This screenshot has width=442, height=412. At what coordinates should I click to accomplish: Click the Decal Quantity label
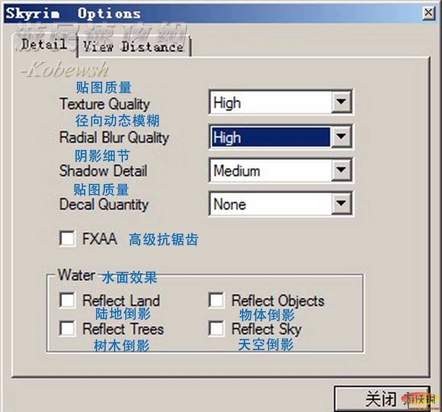104,204
